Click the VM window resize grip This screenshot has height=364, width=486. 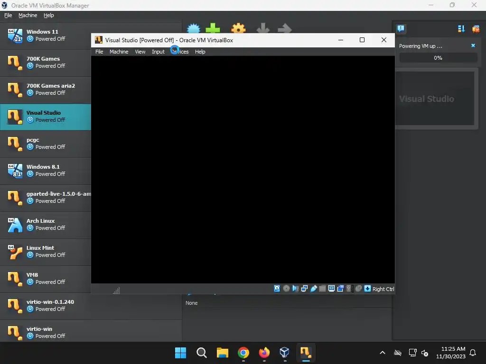117,291
